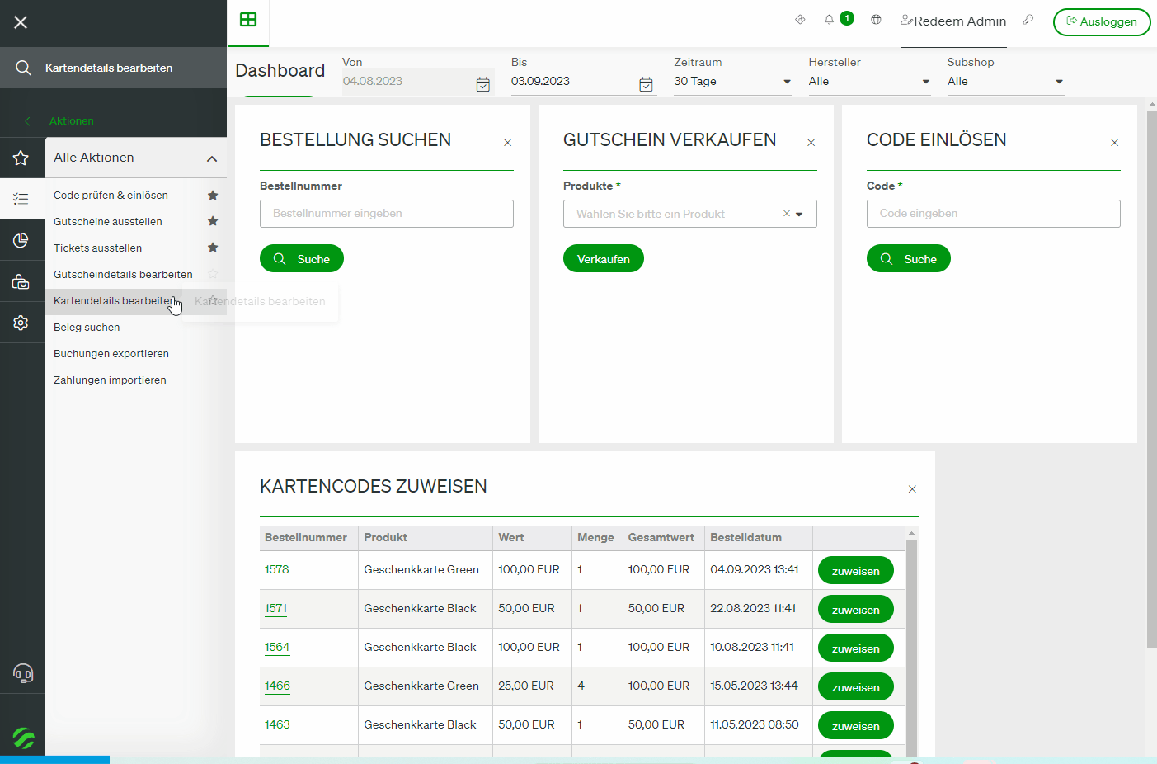Open Kartendetails bearbeiten action
The width and height of the screenshot is (1157, 764).
114,300
